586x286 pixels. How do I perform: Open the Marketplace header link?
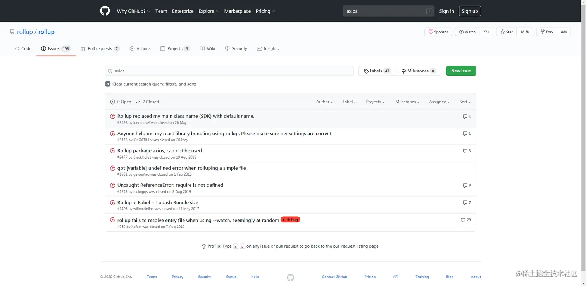click(x=238, y=11)
